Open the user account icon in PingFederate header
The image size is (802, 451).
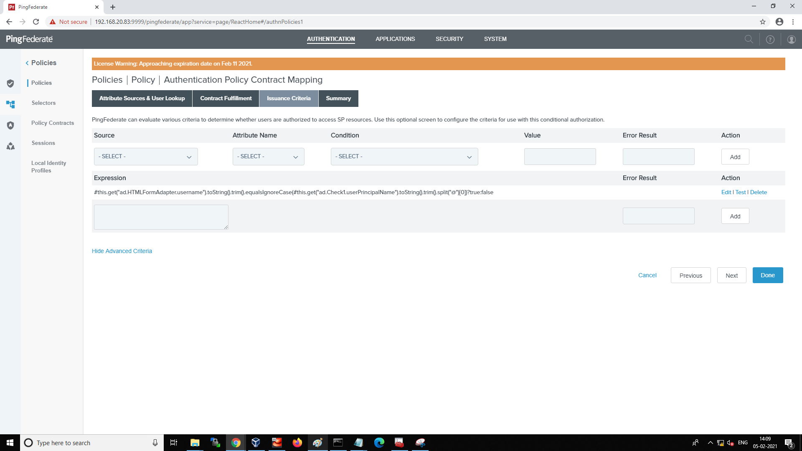tap(792, 39)
